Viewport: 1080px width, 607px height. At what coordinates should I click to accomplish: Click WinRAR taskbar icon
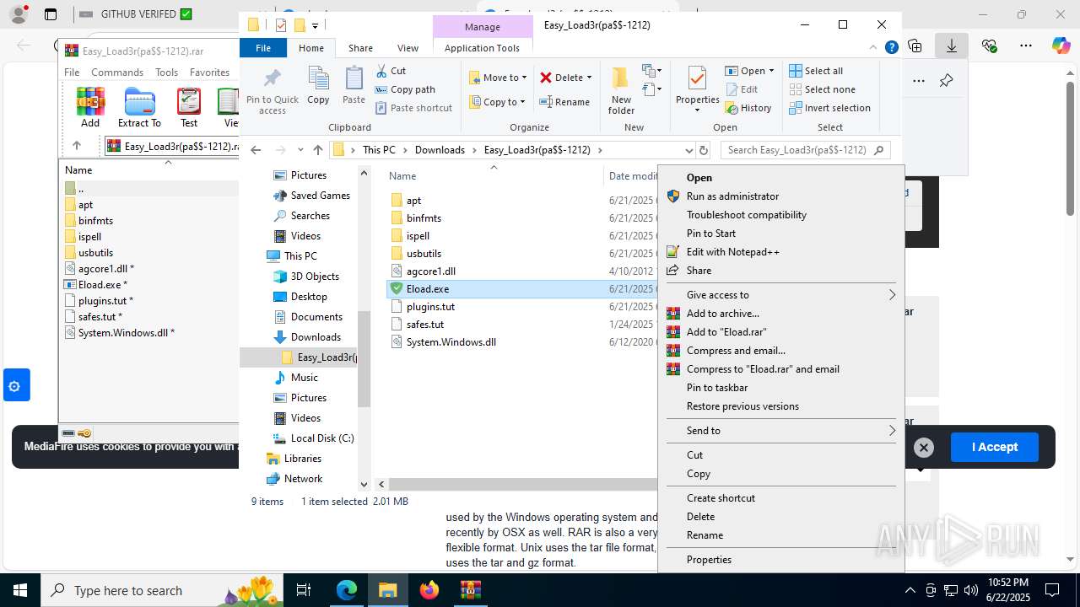[x=470, y=590]
